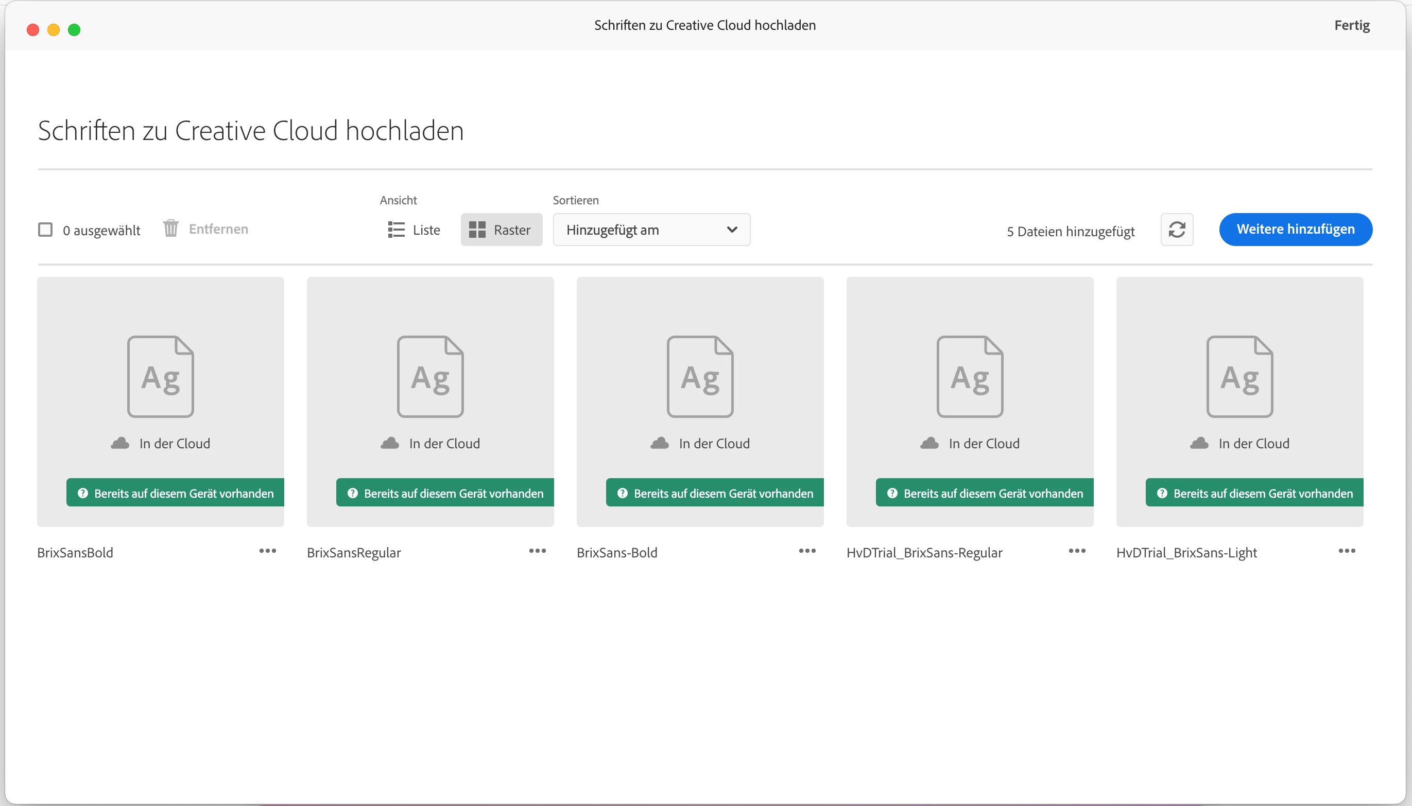Image resolution: width=1412 pixels, height=806 pixels.
Task: Click help icon on BrixSansBold green badge
Action: [83, 493]
